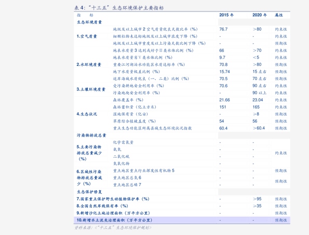Viewport: 309px width, 235px height.
Task: Click the 2020 target '70左右'
Action: [259, 79]
